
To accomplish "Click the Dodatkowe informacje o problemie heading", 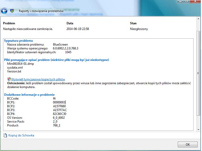I will [x=29, y=95].
